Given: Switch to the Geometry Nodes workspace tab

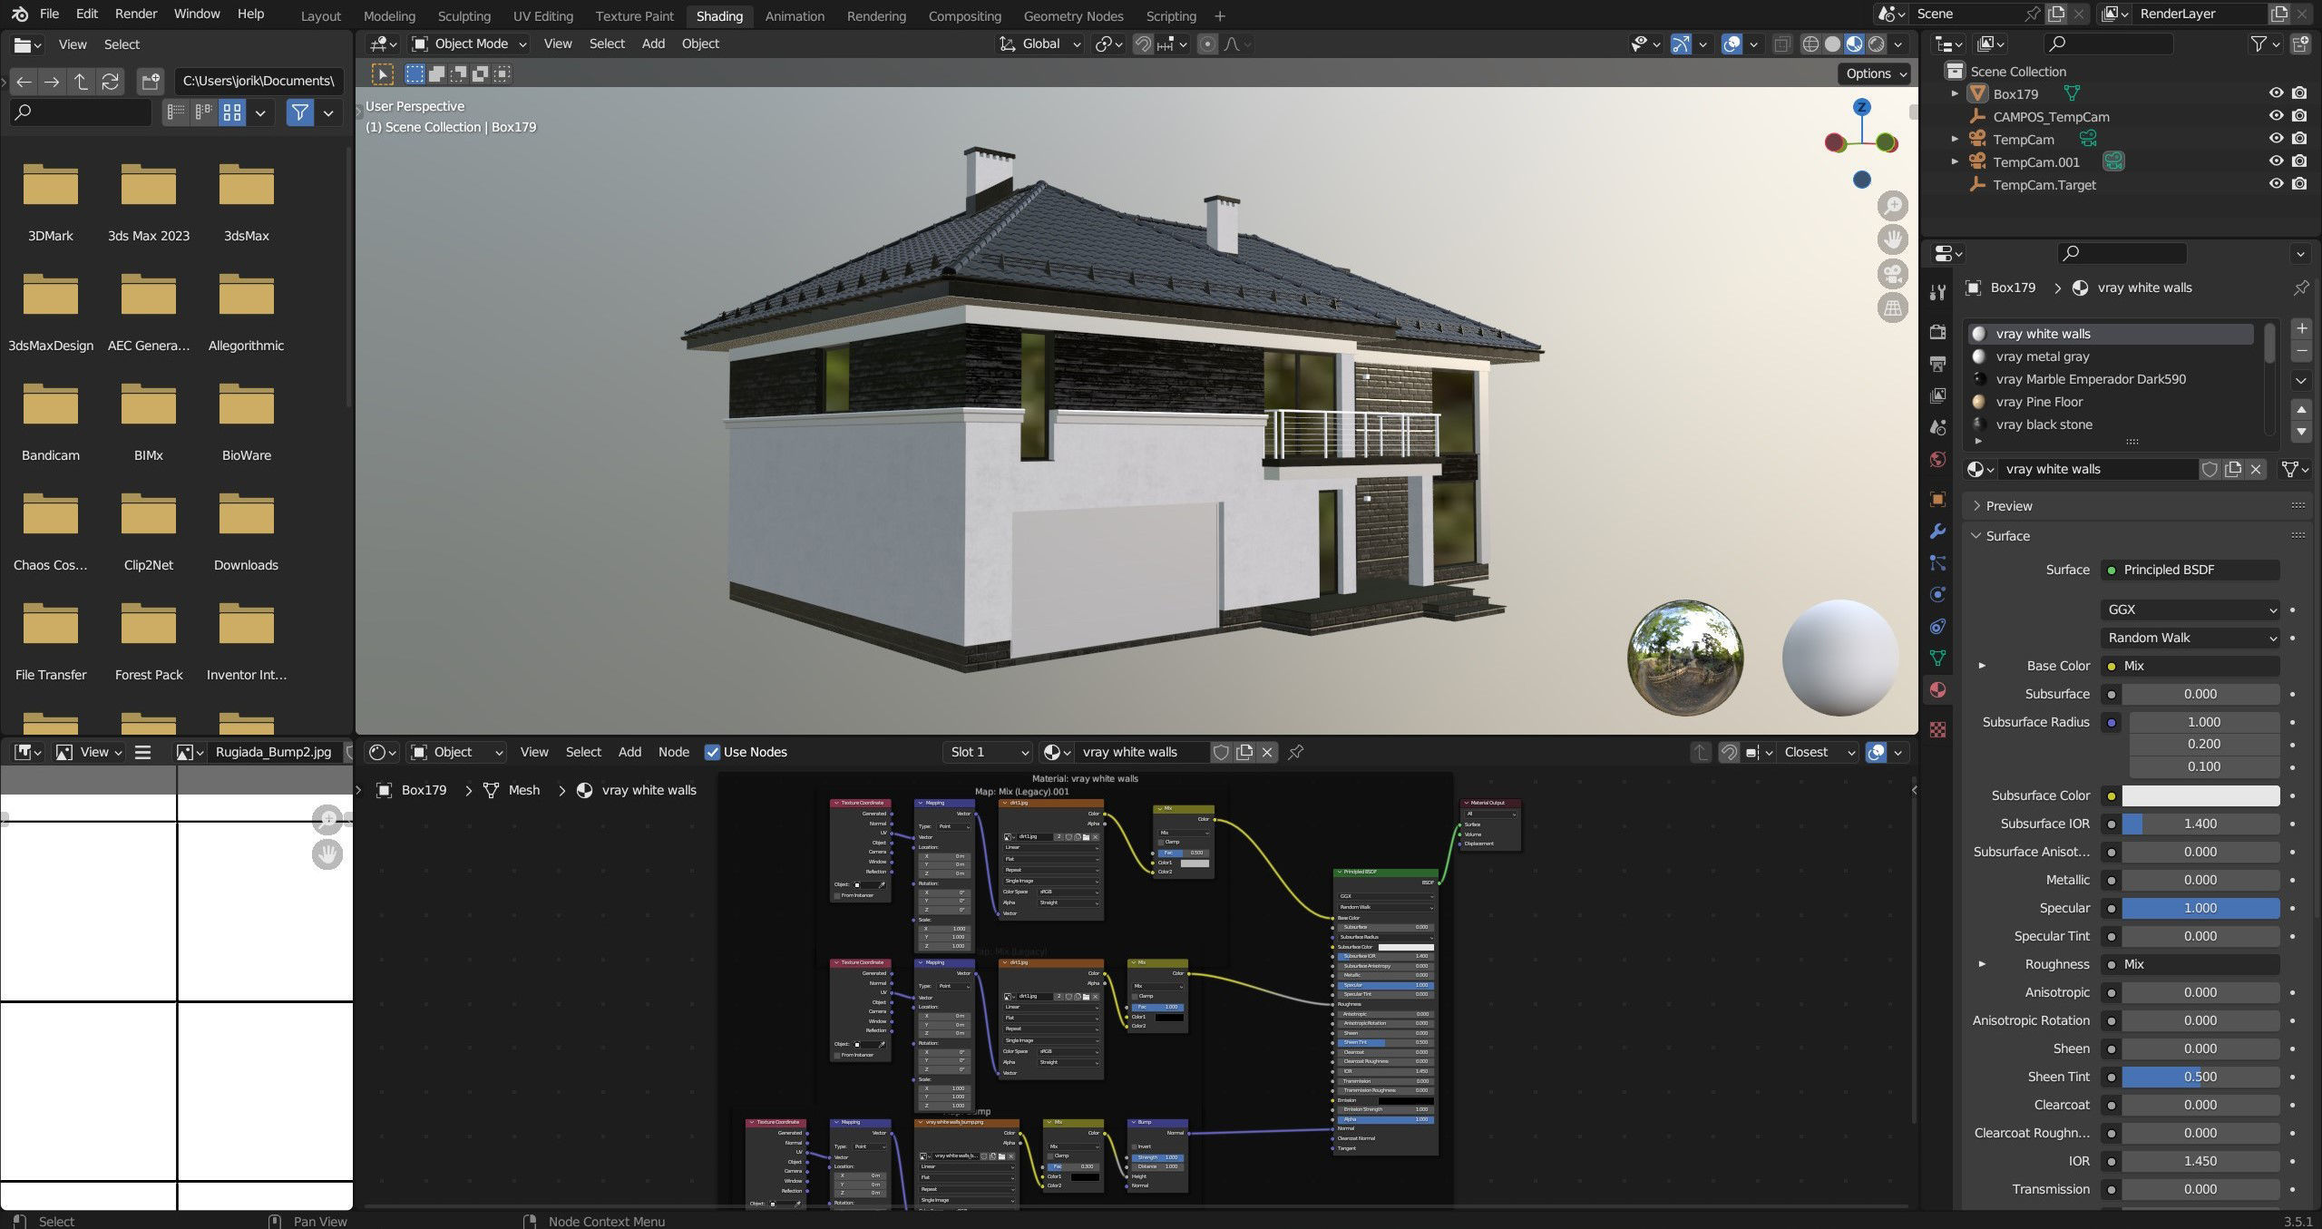Looking at the screenshot, I should coord(1073,15).
